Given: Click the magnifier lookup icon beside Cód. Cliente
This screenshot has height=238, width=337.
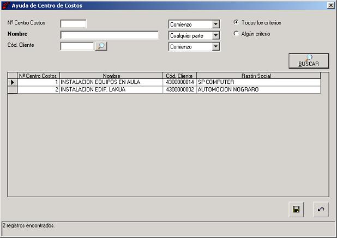Looking at the screenshot, I should pyautogui.click(x=101, y=46).
